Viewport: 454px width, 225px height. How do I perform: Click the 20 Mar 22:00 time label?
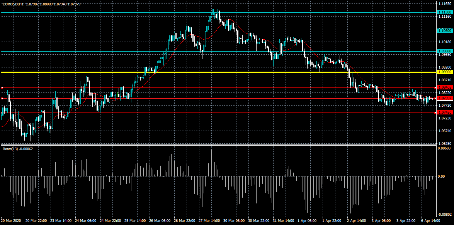click(x=36, y=221)
